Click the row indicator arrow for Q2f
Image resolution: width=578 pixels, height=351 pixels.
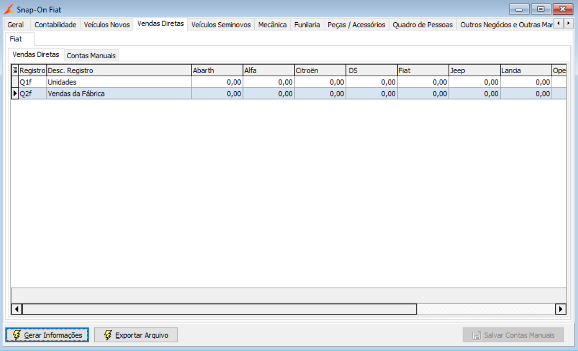coord(15,93)
